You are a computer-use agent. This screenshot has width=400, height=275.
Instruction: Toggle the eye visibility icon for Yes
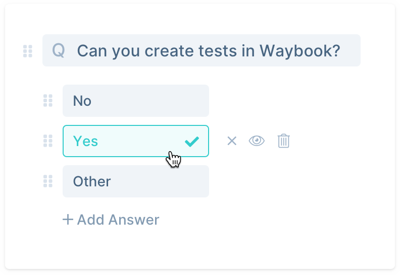(257, 141)
